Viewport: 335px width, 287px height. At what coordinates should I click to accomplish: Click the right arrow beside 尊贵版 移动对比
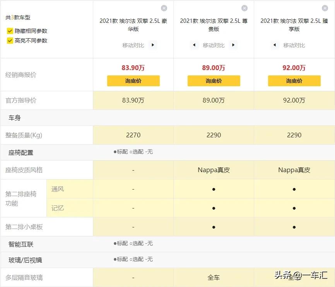(x=233, y=45)
